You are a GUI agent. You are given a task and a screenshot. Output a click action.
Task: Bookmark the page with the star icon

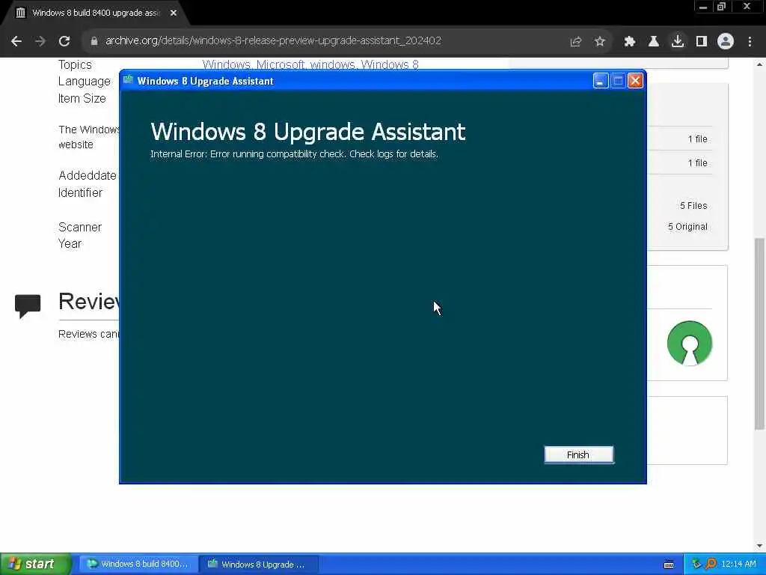click(x=600, y=42)
